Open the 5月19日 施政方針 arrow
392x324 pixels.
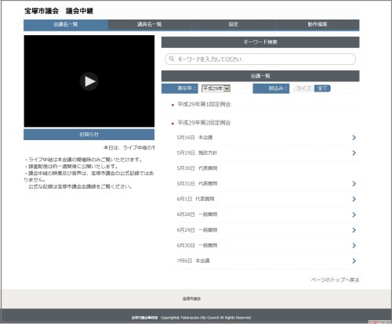pyautogui.click(x=354, y=153)
